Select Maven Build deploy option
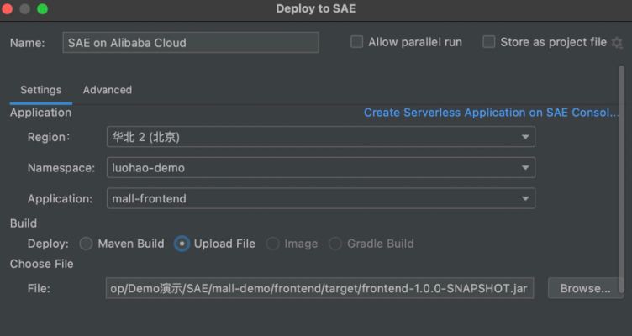632x336 pixels. (86, 244)
